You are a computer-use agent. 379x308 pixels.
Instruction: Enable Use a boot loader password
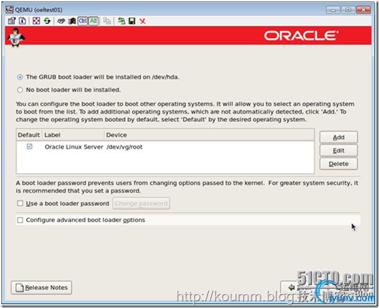pos(20,203)
